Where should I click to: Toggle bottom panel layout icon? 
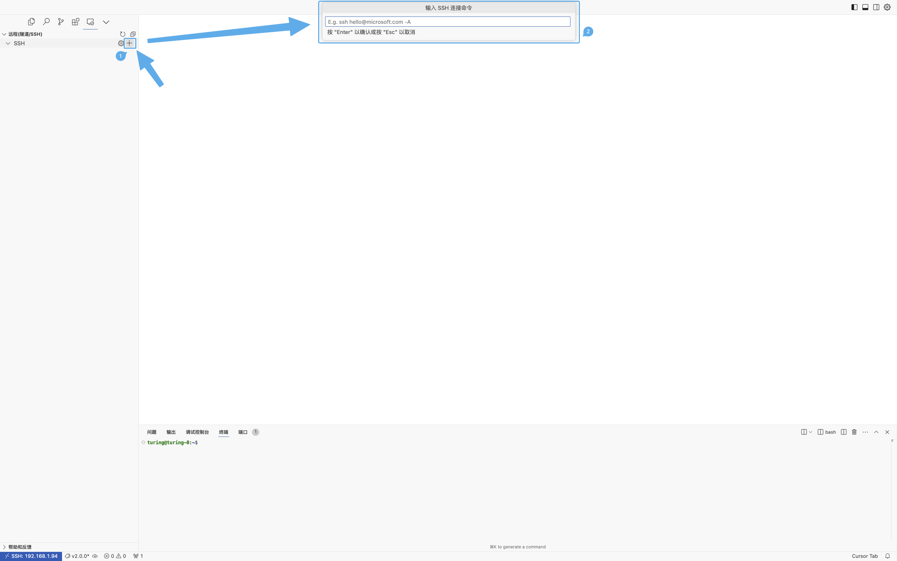(x=865, y=7)
